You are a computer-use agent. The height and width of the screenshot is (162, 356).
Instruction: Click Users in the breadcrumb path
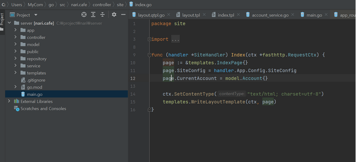[x=16, y=4]
